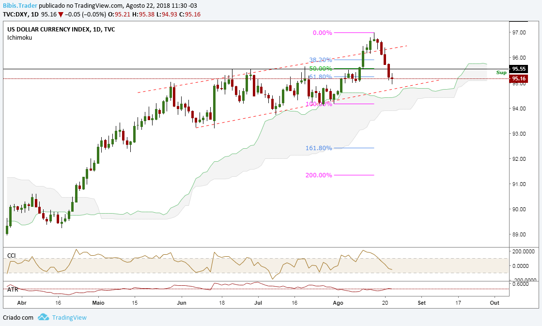Click the CCI indicator label
542x326 pixels.
pos(12,255)
